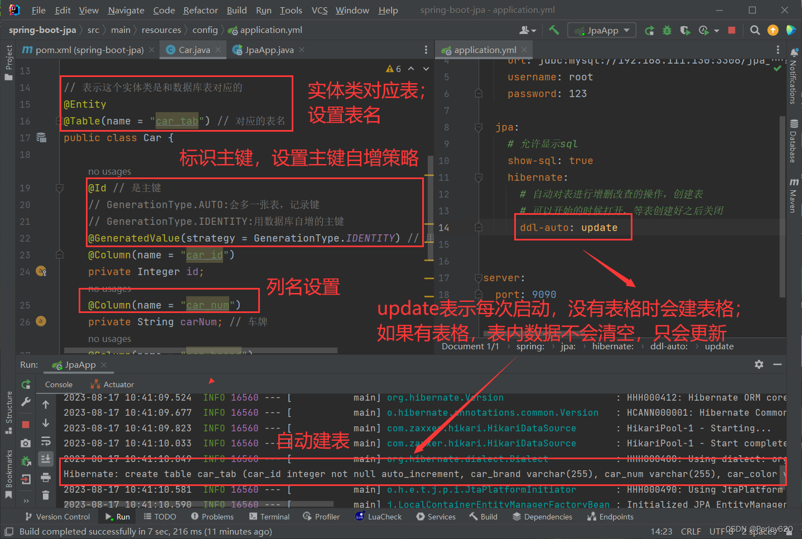This screenshot has height=539, width=802.
Task: Open the Version Control tool window
Action: (x=57, y=517)
